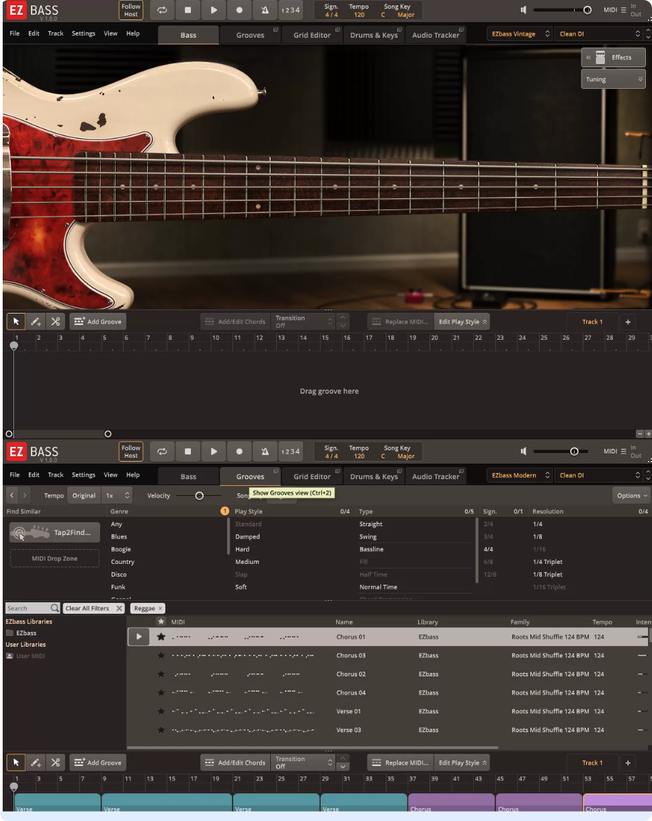Open EZbass Vintage instrument dropdown

(x=520, y=34)
